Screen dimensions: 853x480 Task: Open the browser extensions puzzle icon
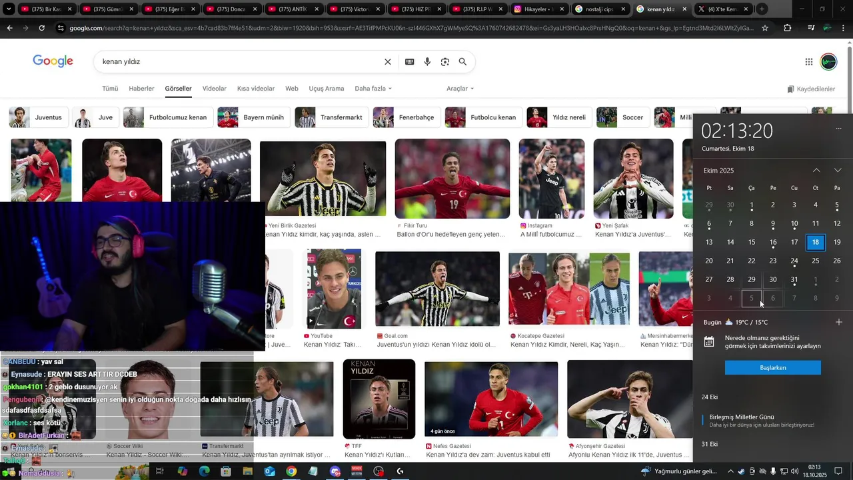click(788, 28)
